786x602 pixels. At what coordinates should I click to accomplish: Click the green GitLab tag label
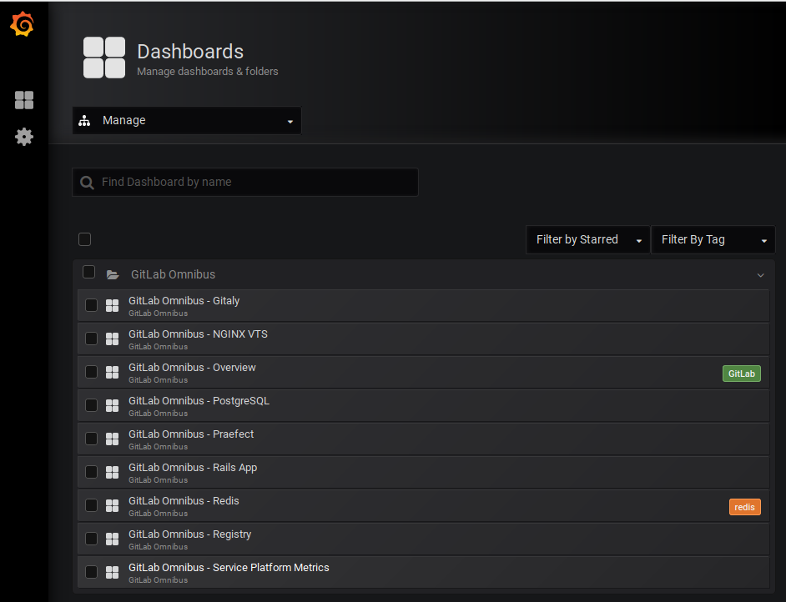742,374
